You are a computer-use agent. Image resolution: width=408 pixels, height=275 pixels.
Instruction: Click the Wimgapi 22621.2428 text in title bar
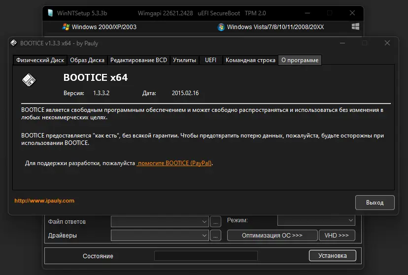tap(165, 13)
